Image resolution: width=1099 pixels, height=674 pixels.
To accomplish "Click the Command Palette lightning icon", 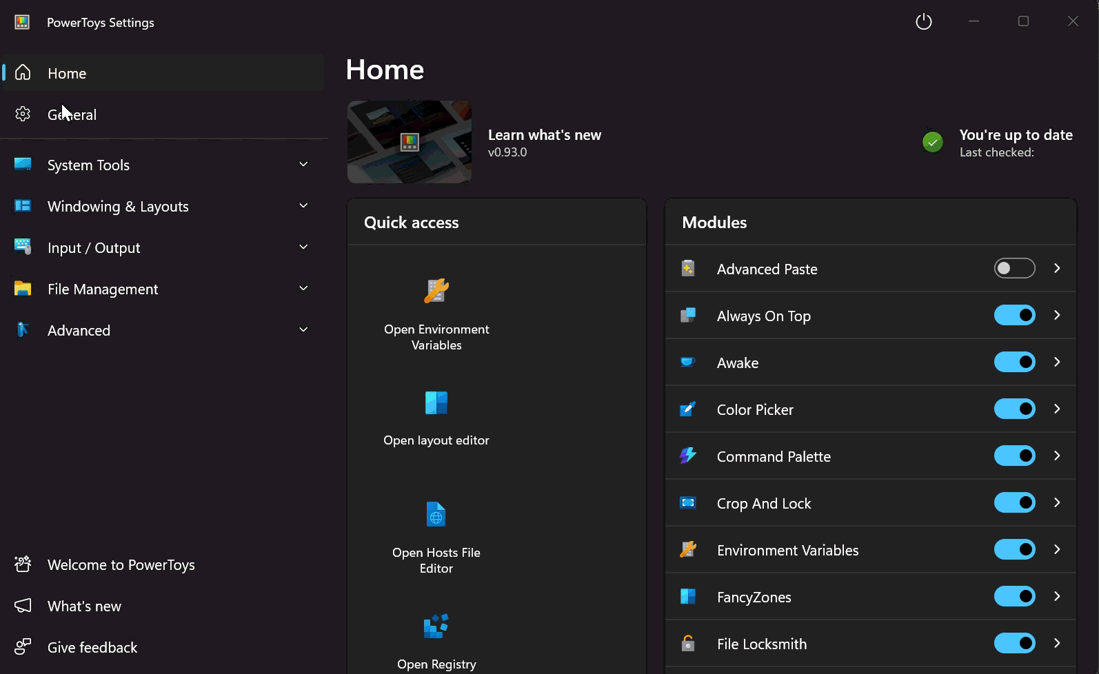I will (688, 456).
